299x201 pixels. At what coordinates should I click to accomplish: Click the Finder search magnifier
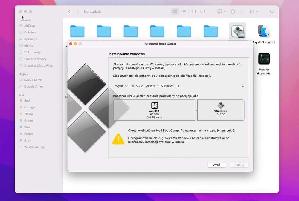pyautogui.click(x=272, y=12)
